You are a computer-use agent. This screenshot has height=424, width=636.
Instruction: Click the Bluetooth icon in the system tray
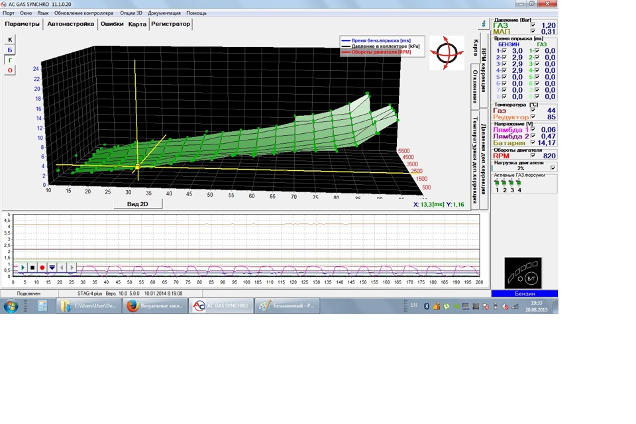[x=427, y=306]
